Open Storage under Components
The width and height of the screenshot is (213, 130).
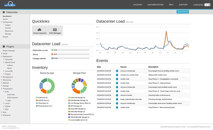pos(8,34)
